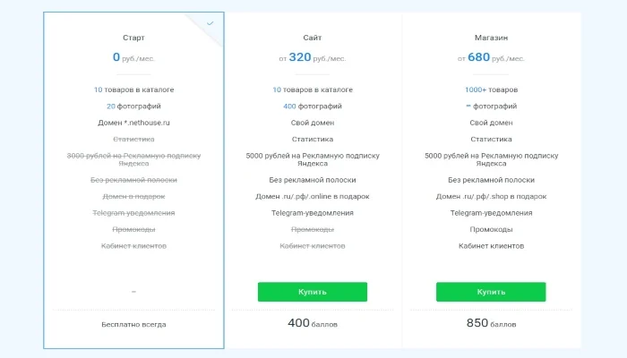Click the 400 баллов label
The width and height of the screenshot is (627, 358).
pos(313,323)
